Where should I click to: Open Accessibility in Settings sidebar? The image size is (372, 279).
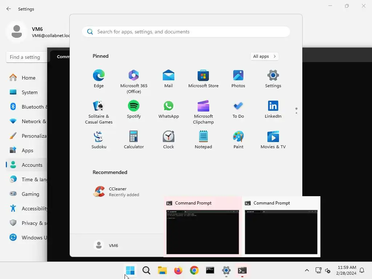tap(27, 209)
